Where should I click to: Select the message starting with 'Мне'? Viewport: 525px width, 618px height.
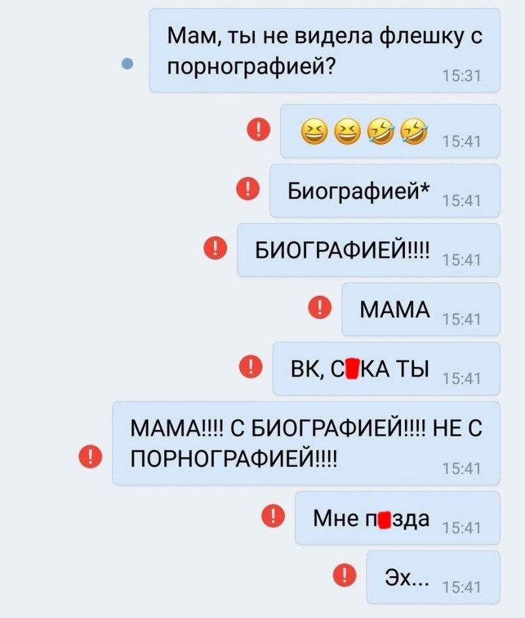(398, 518)
